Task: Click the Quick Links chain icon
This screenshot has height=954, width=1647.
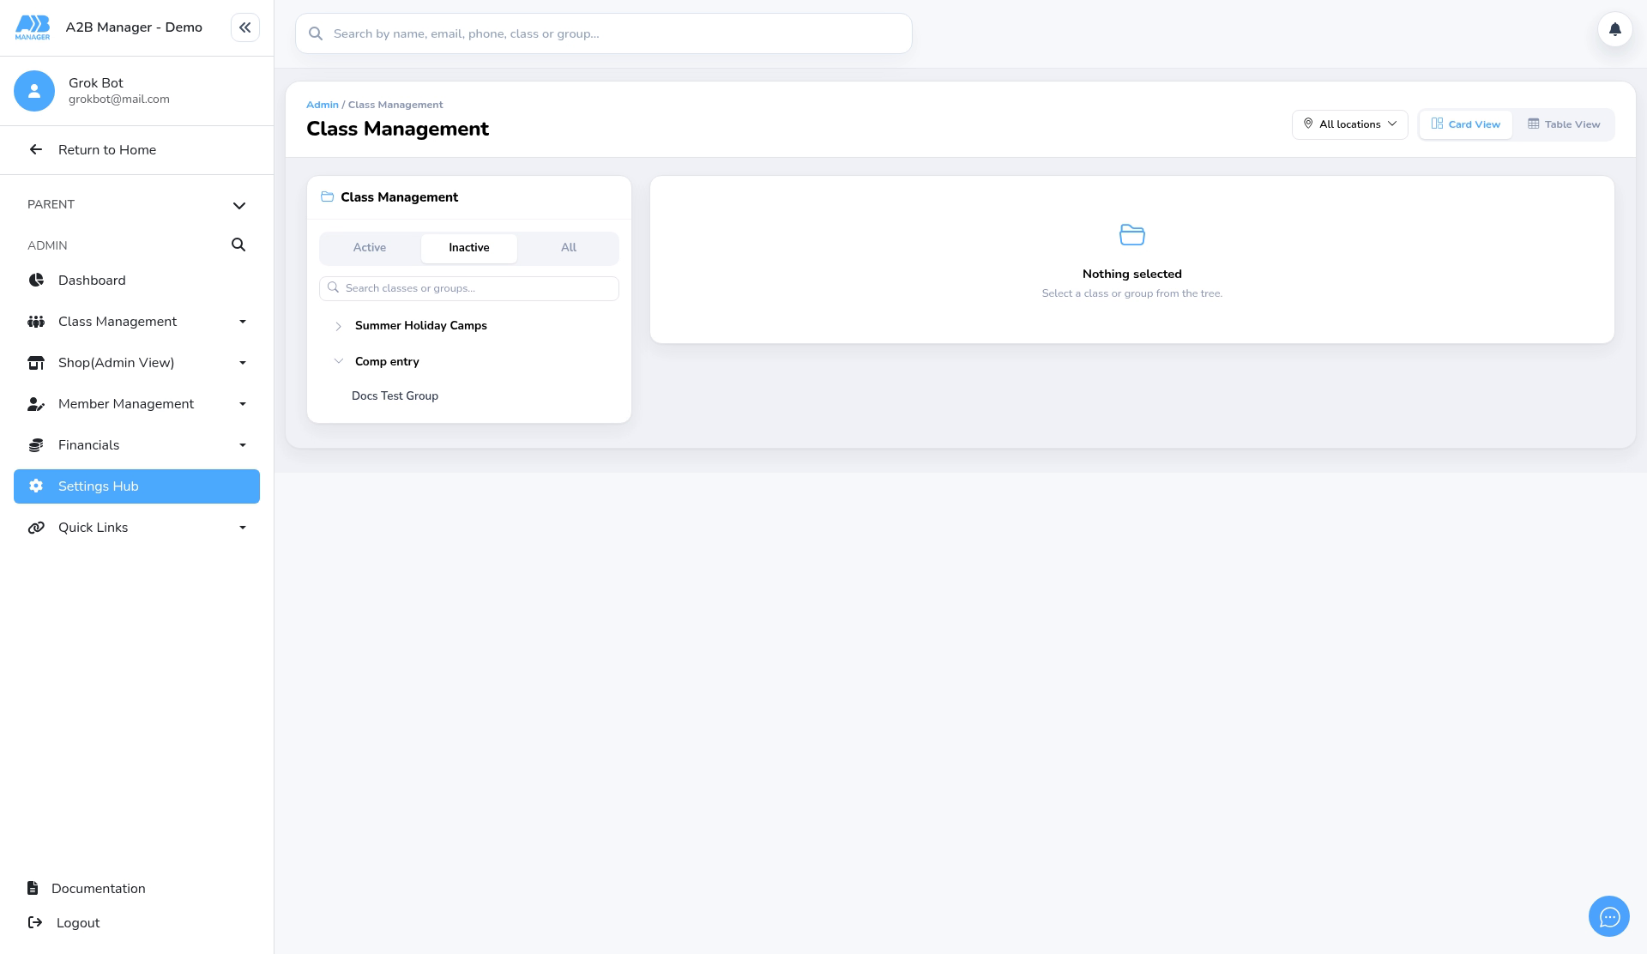Action: tap(36, 528)
